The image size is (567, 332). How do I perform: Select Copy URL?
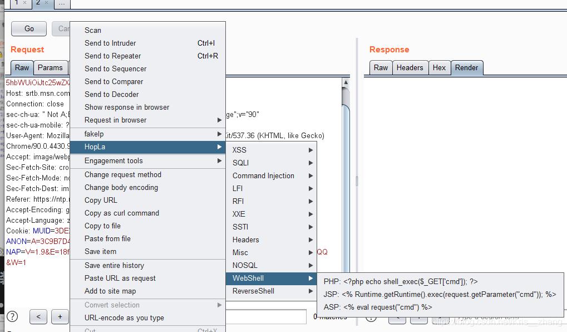point(147,200)
